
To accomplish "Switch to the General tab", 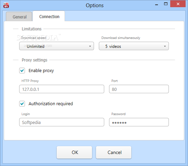I will (x=19, y=16).
